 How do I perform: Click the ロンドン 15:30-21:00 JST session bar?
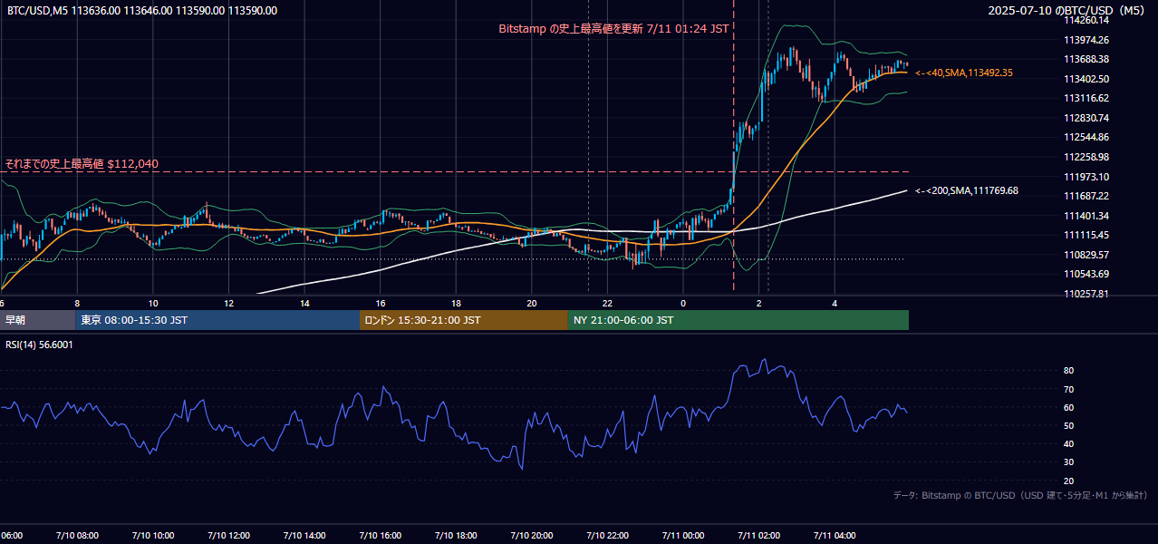(x=464, y=320)
